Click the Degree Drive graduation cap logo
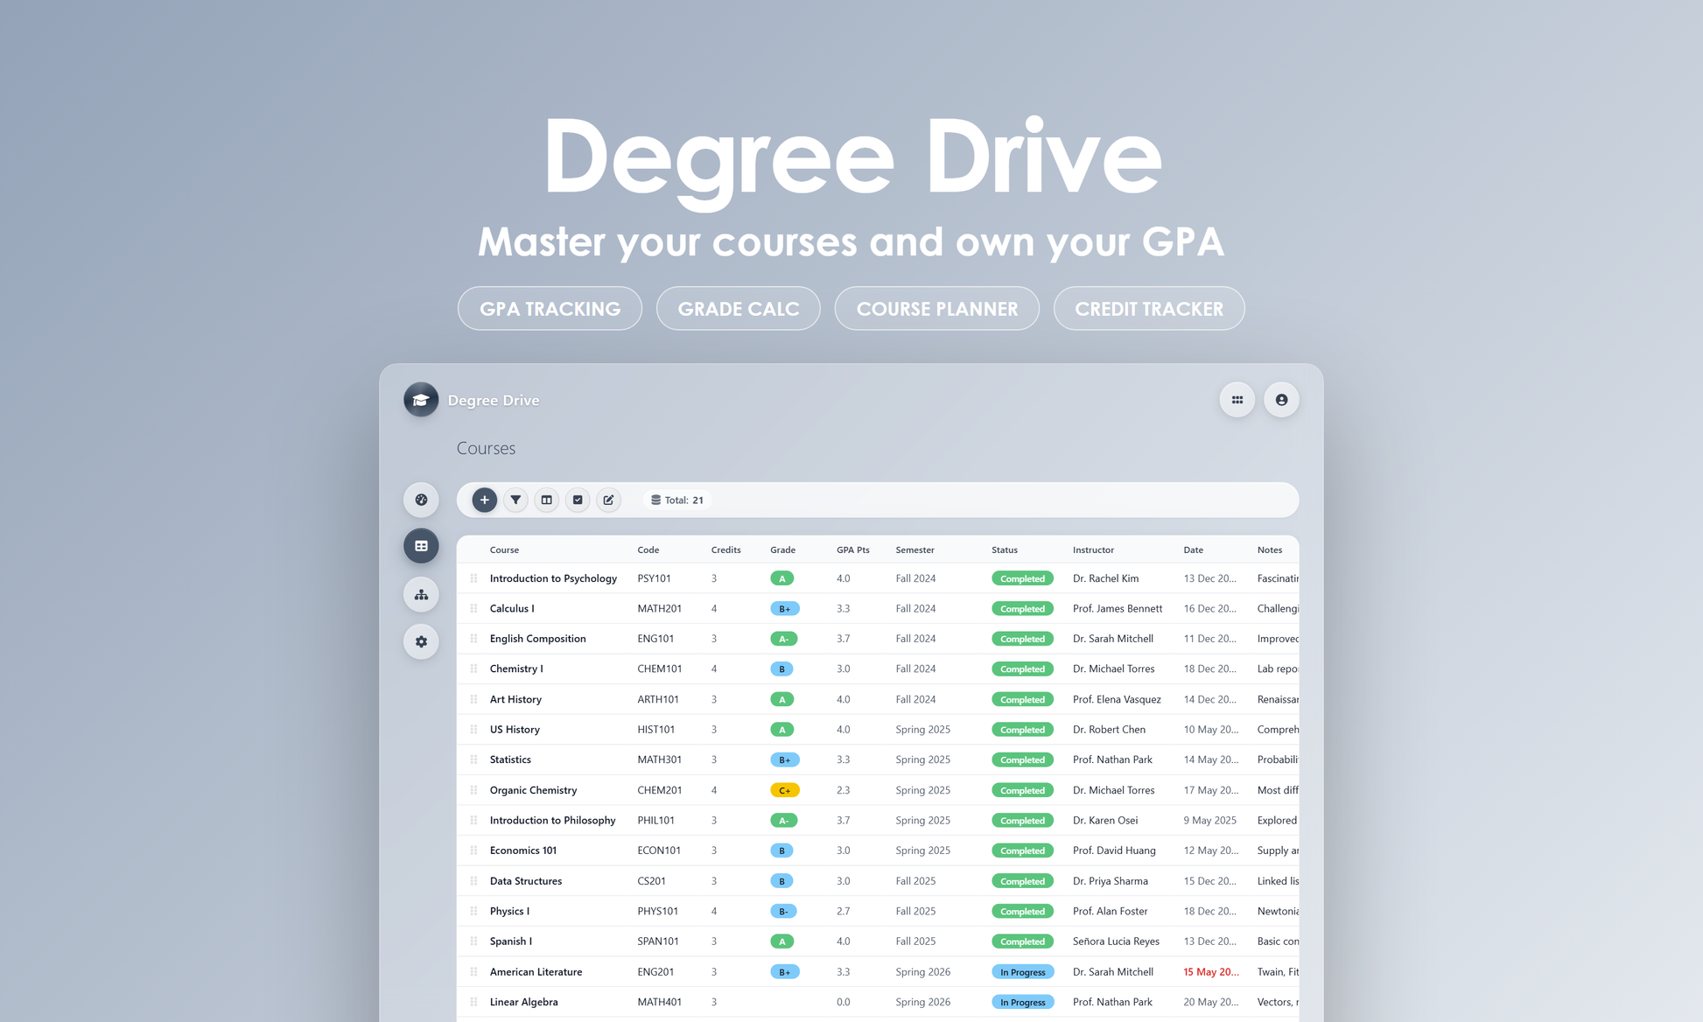Image resolution: width=1703 pixels, height=1022 pixels. (x=421, y=400)
